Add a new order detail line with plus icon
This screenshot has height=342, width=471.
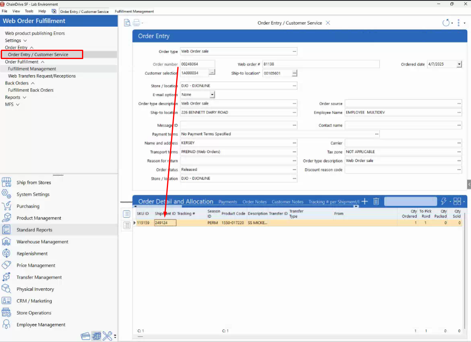(x=365, y=201)
